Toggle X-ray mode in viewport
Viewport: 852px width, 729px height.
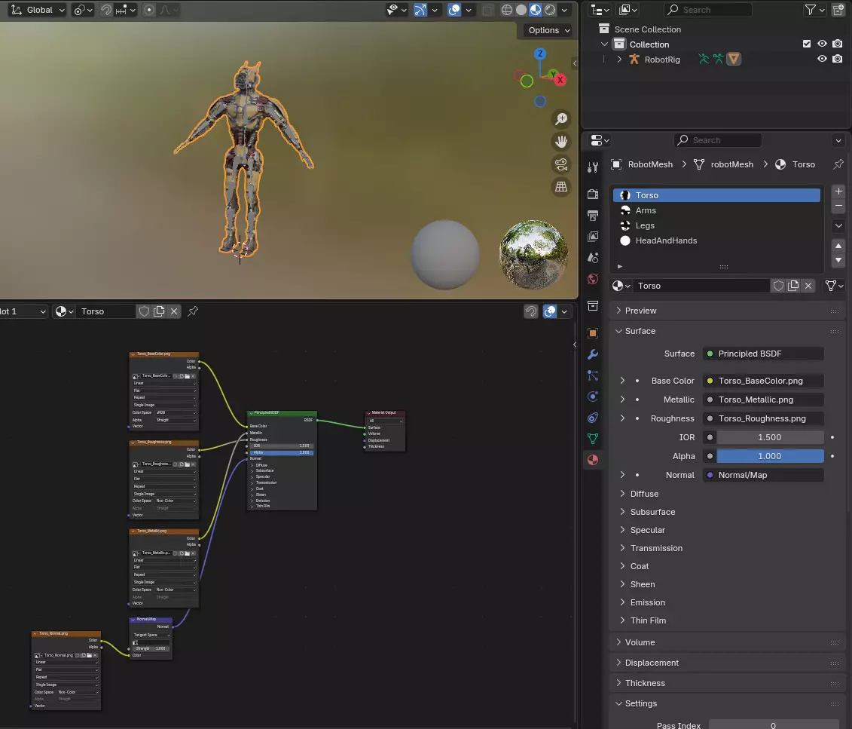[x=488, y=10]
